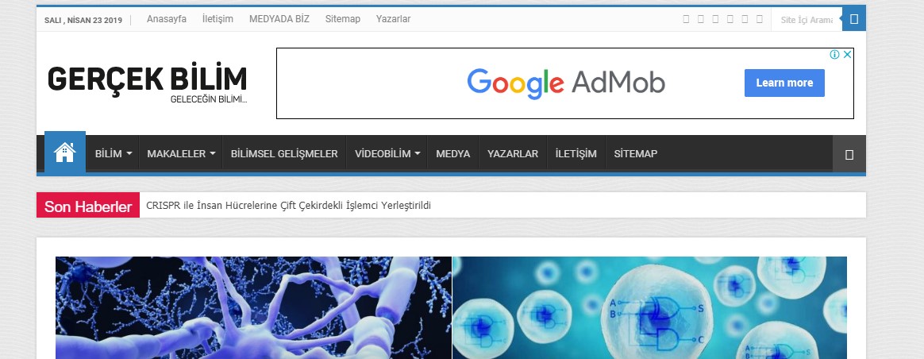Click MEDYADA BİZ in top bar
Screen dimensions: 924x359
tap(279, 19)
